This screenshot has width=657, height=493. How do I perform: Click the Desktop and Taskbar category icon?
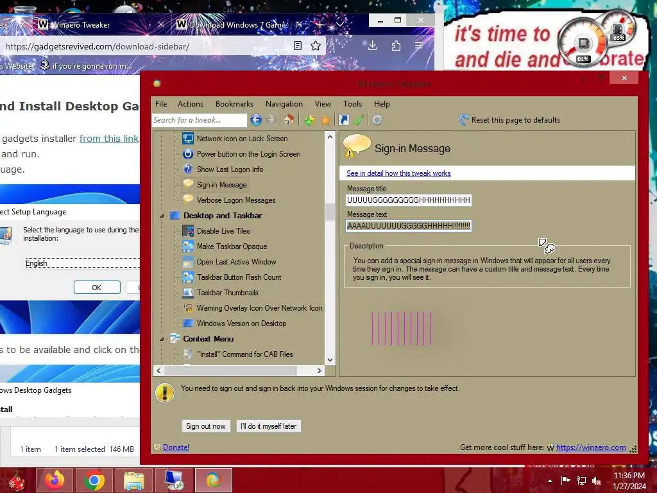(175, 216)
